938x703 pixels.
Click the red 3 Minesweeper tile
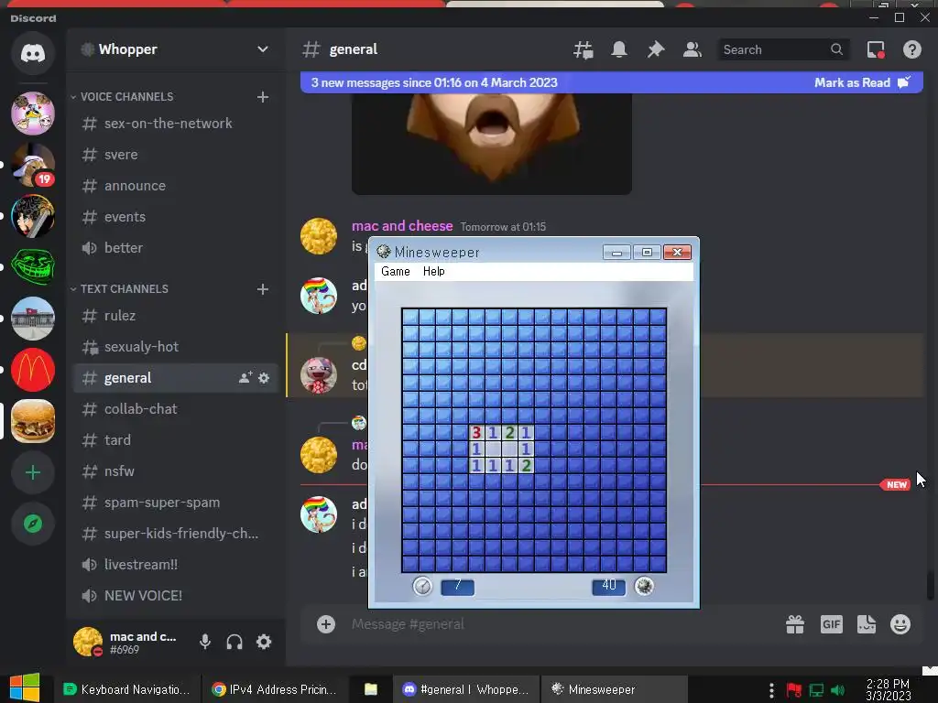[476, 432]
